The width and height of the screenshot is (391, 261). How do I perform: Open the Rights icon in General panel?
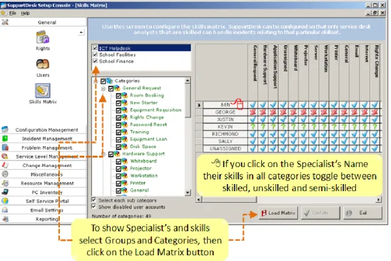point(43,37)
